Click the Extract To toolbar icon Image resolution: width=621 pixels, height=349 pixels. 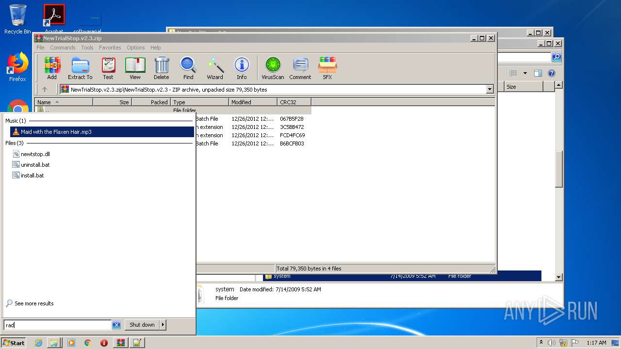click(x=80, y=68)
